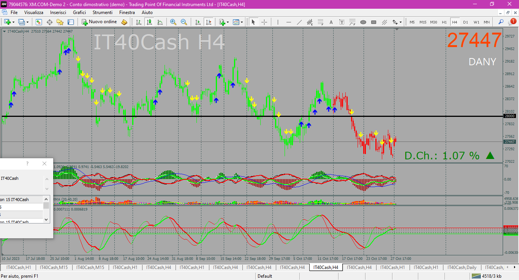Draw a vertical line tool
This screenshot has height=280, width=519.
pyautogui.click(x=278, y=22)
